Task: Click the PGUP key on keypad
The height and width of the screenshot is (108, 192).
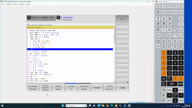Action: [181, 90]
